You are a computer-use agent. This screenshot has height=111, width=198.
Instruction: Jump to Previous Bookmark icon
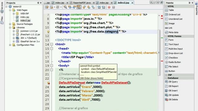[84, 7]
